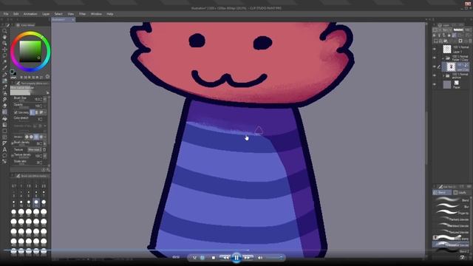Hide Layer 1 with its eye icon

435,49
